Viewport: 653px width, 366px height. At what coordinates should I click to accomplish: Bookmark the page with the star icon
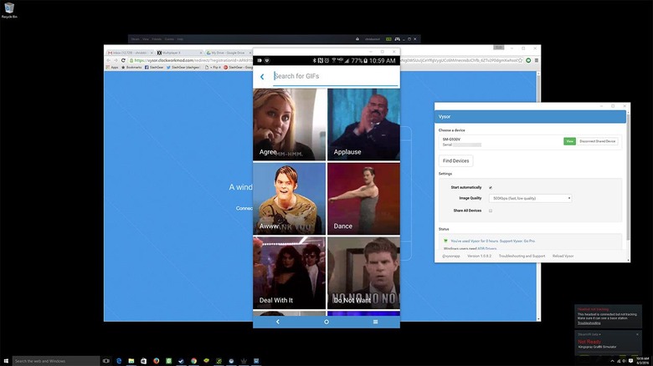520,60
